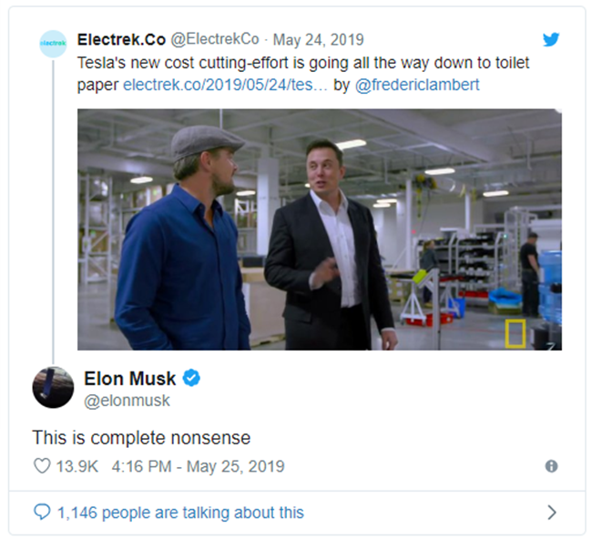Click the 13.9K likes count
Screen dimensions: 592x539
click(77, 466)
